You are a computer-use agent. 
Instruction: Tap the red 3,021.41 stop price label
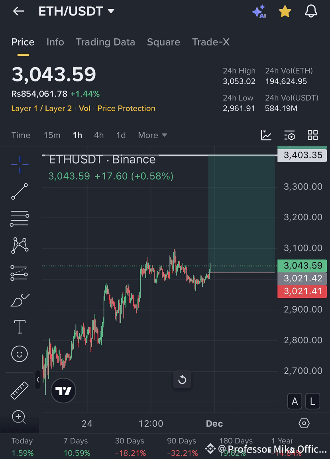(302, 291)
